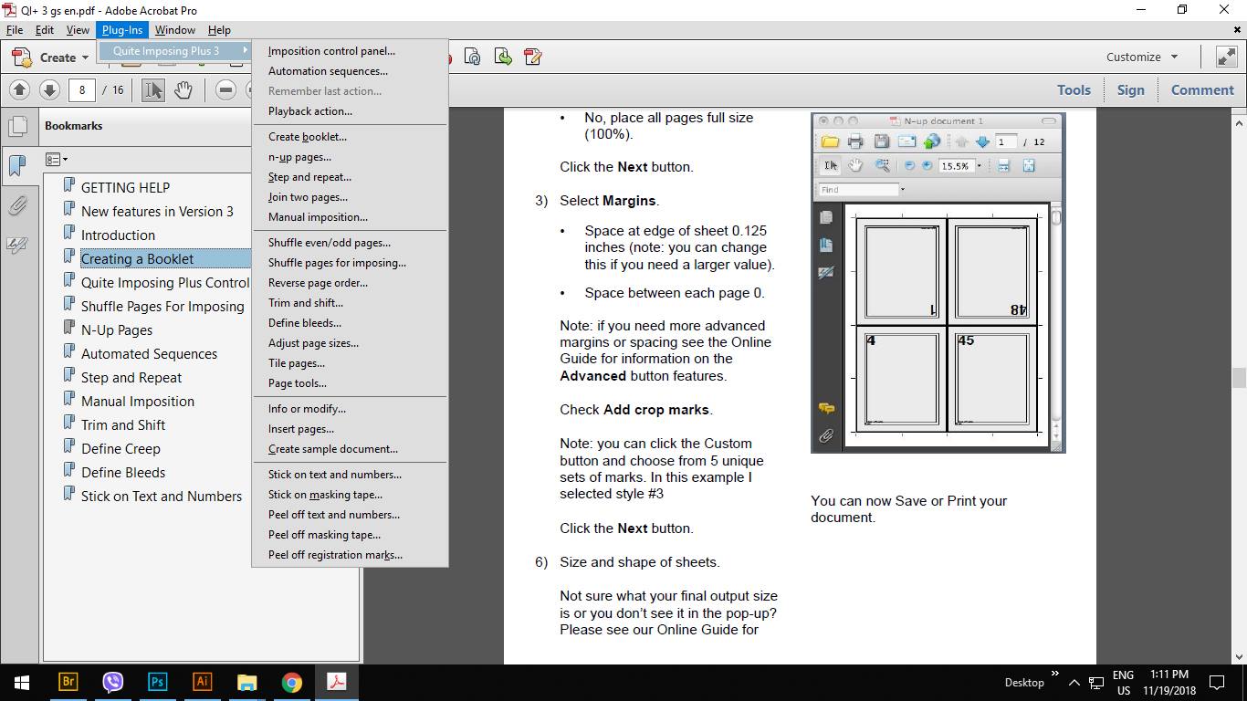Go to previous page with up arrow
The image size is (1247, 701).
click(20, 89)
